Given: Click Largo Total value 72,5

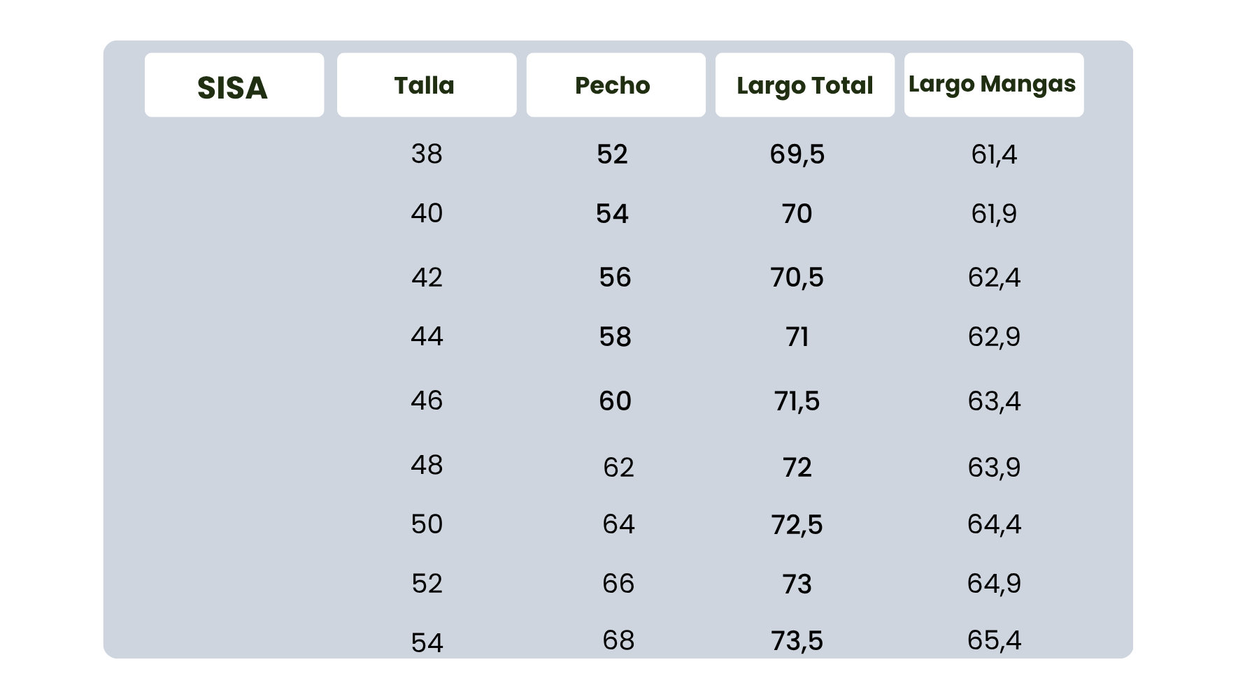Looking at the screenshot, I should click(x=797, y=525).
